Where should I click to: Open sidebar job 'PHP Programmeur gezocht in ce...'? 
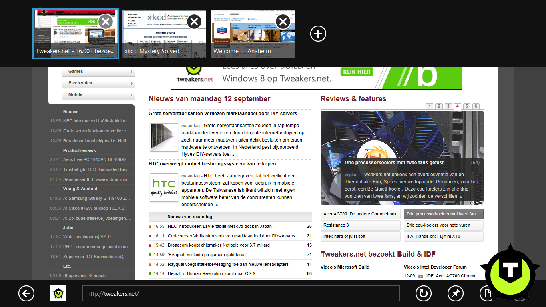click(x=97, y=247)
